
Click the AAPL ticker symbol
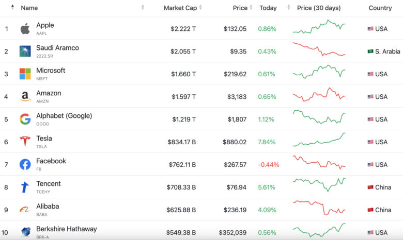[41, 33]
